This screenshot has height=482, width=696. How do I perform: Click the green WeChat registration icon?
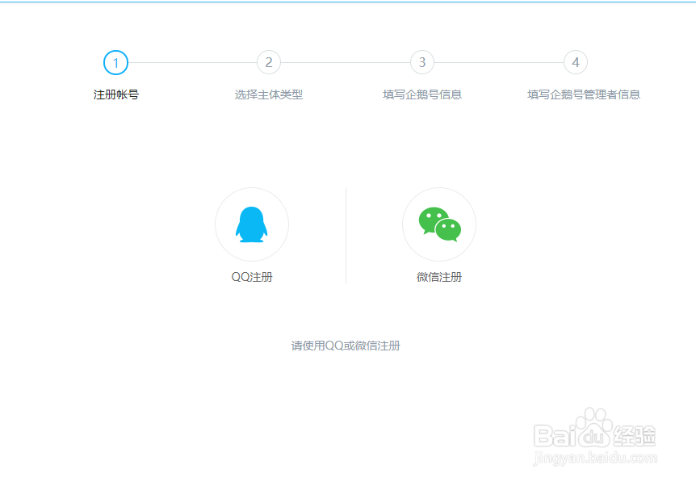click(439, 224)
